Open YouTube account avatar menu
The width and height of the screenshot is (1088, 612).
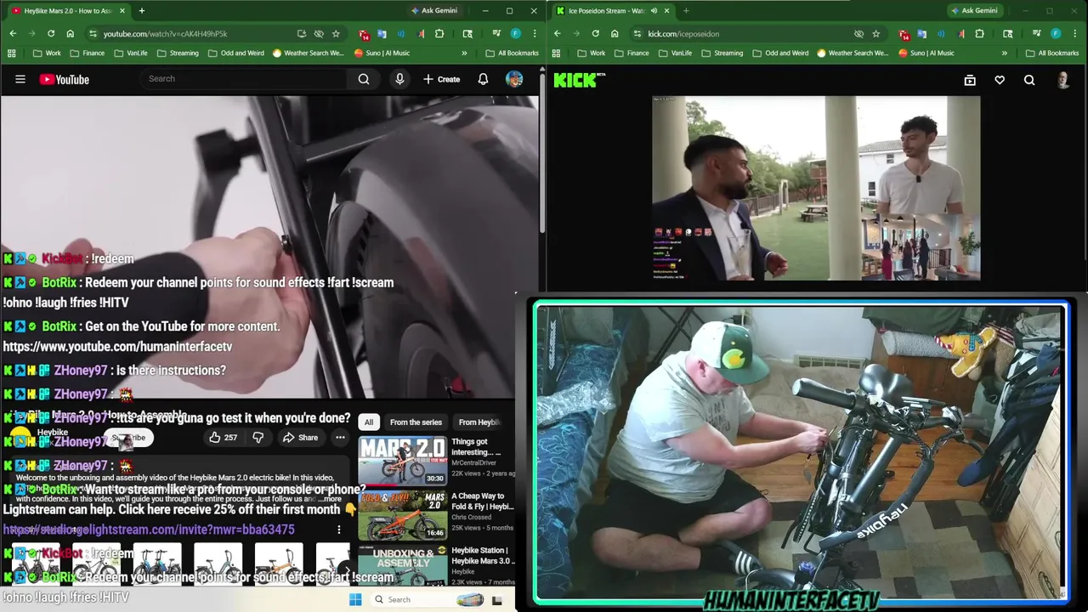click(514, 79)
